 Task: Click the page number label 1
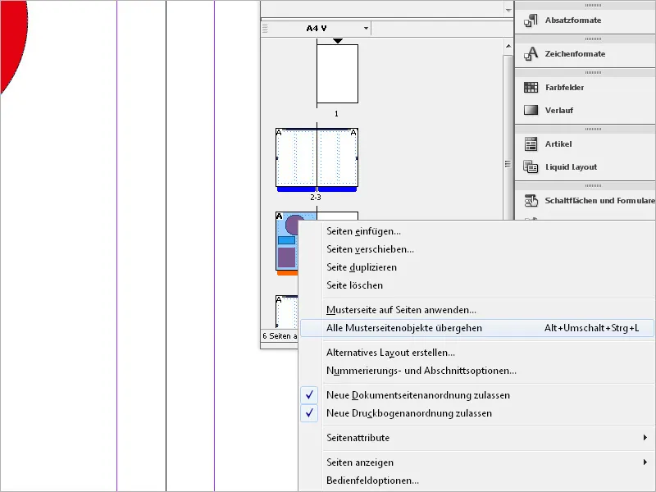pyautogui.click(x=336, y=113)
